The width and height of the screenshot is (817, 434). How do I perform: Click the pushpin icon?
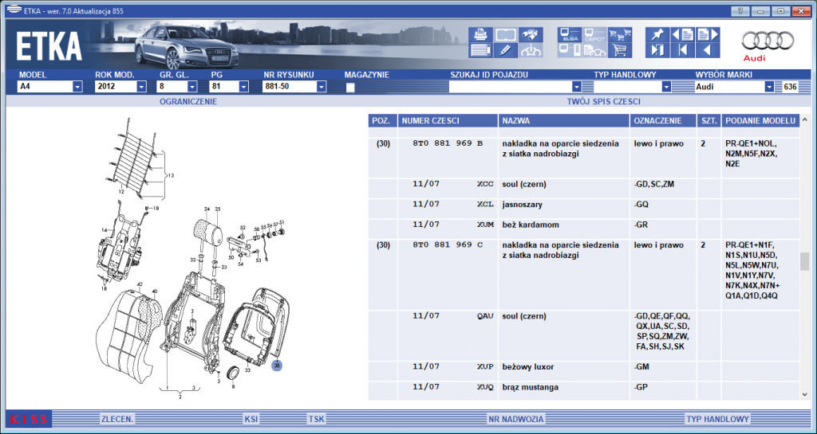point(657,35)
